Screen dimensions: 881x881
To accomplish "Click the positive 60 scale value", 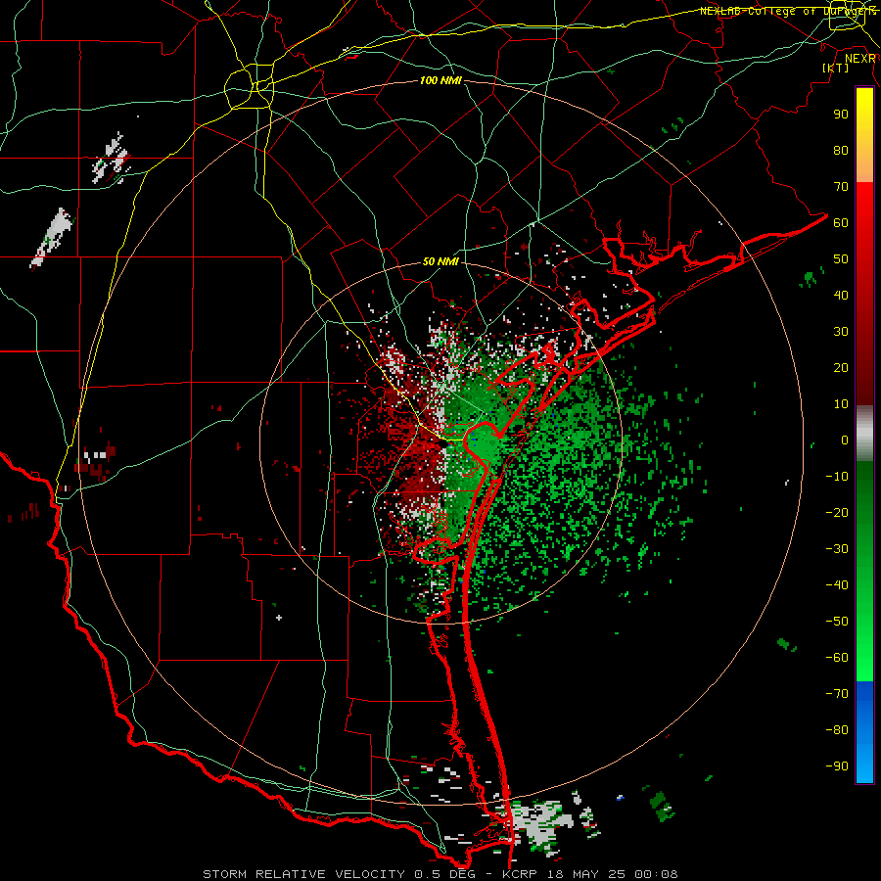I will [841, 222].
